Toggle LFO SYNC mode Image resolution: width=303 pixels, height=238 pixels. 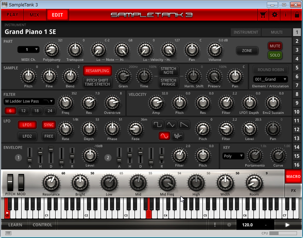click(49, 125)
